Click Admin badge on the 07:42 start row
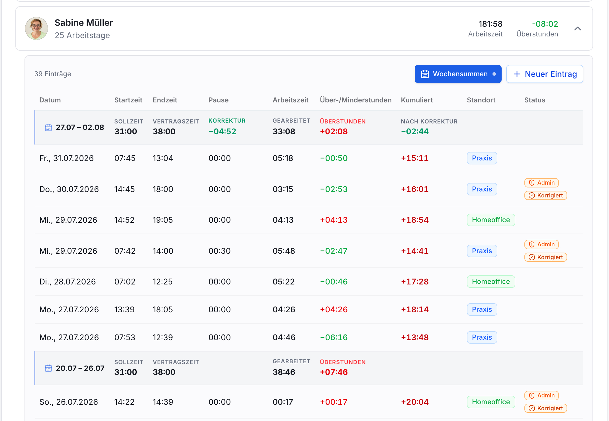Viewport: 609px width, 421px height. [541, 244]
